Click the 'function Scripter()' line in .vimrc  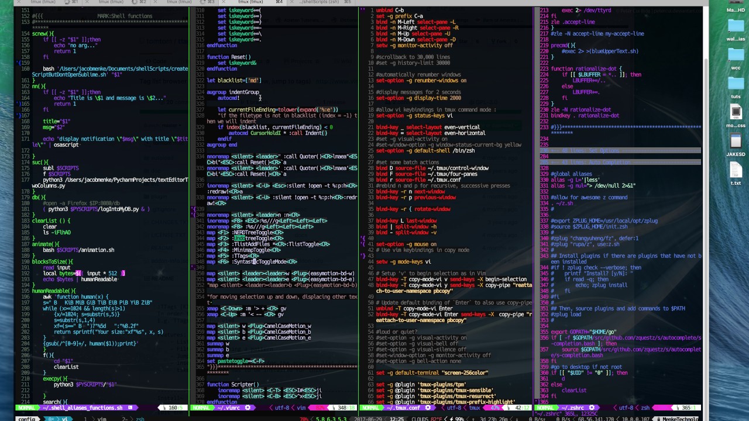233,385
